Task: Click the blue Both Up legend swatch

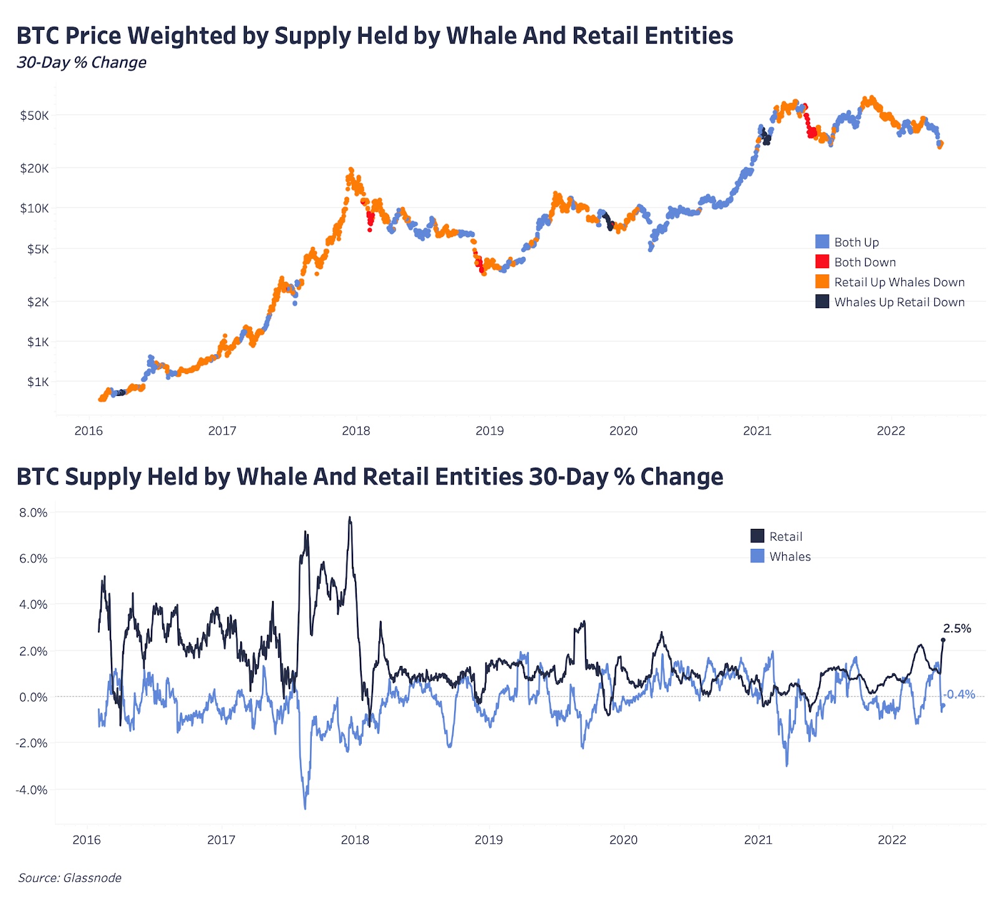Action: point(822,242)
